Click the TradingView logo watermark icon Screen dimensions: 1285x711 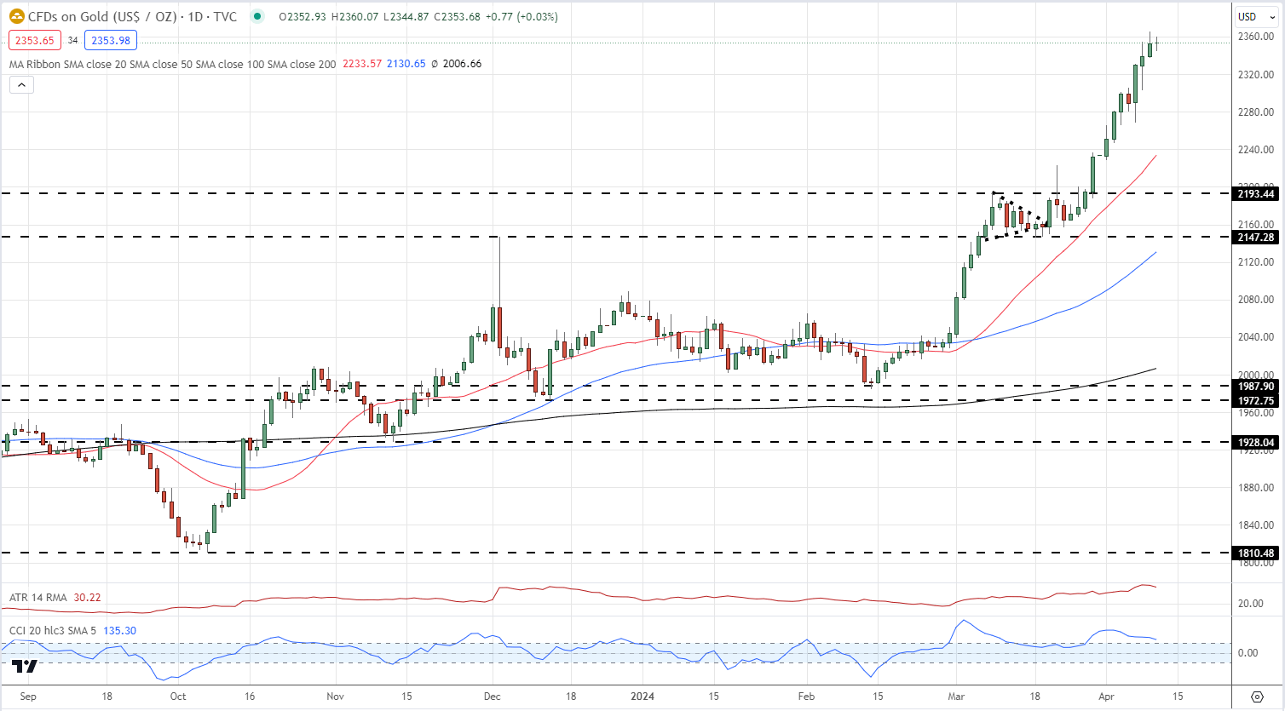[26, 666]
